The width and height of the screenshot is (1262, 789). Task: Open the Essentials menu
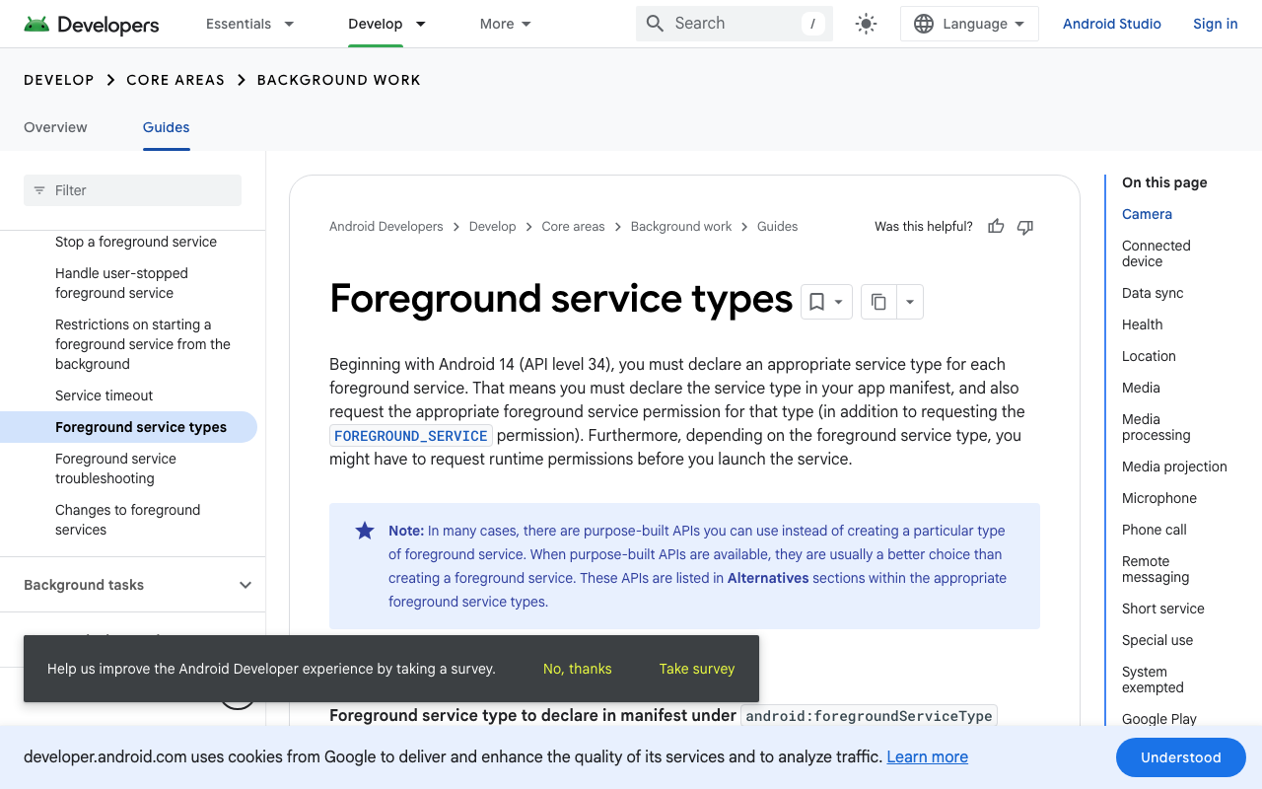point(249,24)
